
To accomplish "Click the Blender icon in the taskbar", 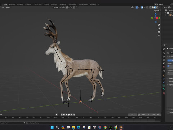I will pyautogui.click(x=121, y=127).
